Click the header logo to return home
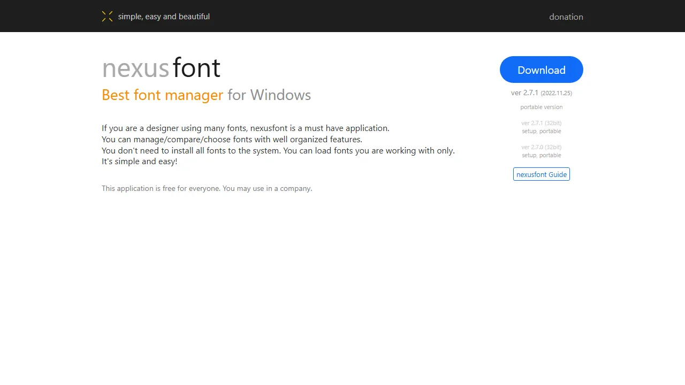This screenshot has height=385, width=685. coord(107,16)
